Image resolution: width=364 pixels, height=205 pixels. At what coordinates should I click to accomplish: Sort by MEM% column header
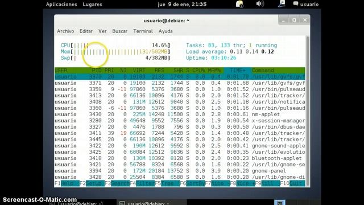coord(214,71)
